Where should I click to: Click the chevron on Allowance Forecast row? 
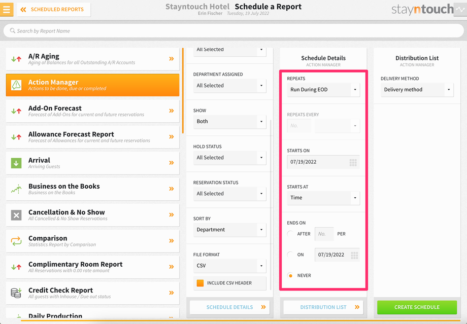pyautogui.click(x=171, y=137)
